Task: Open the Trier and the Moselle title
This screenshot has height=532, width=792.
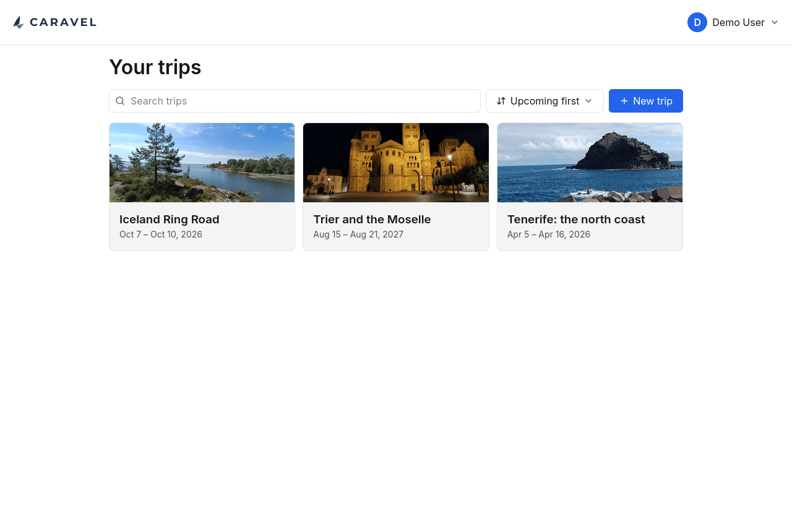Action: point(372,220)
